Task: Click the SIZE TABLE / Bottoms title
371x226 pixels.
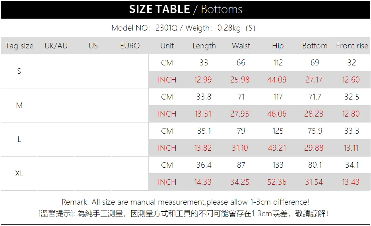Action: coord(185,10)
